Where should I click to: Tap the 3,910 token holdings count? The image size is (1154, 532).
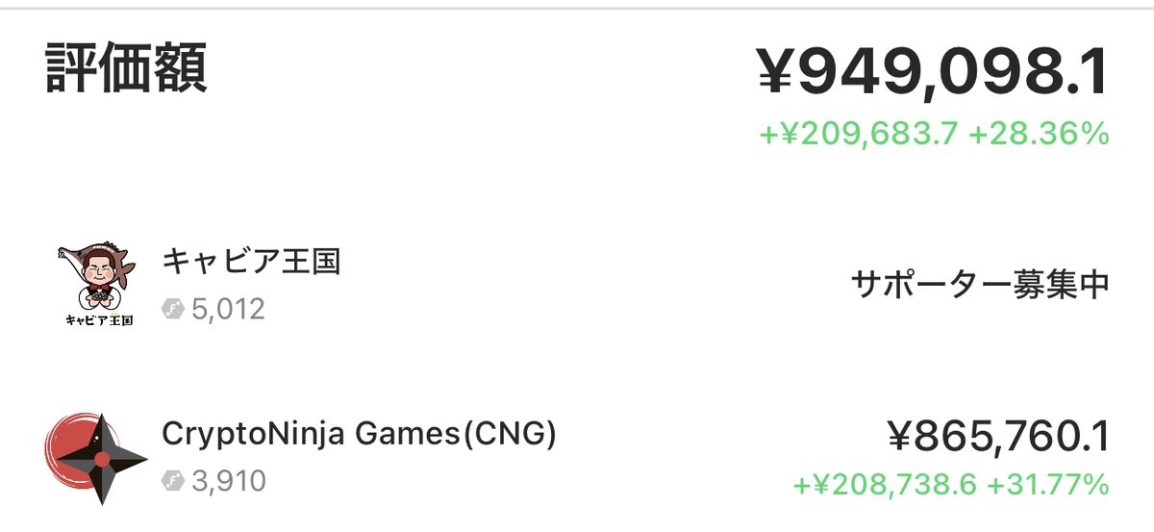(227, 480)
